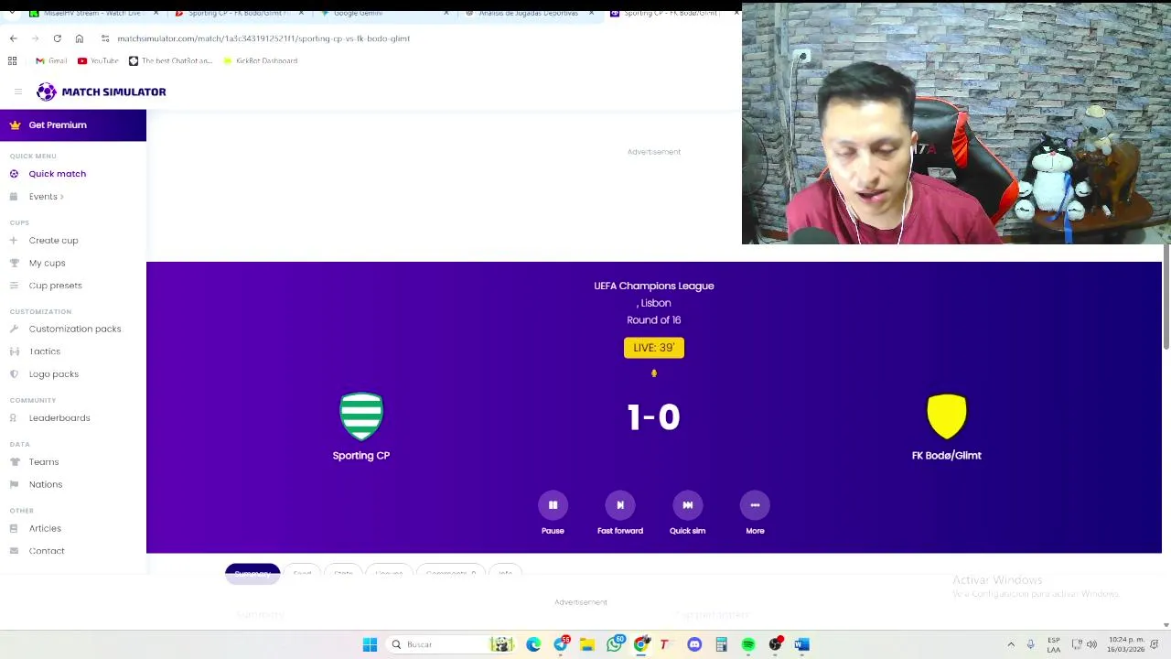Open Cup presets page

pyautogui.click(x=55, y=286)
